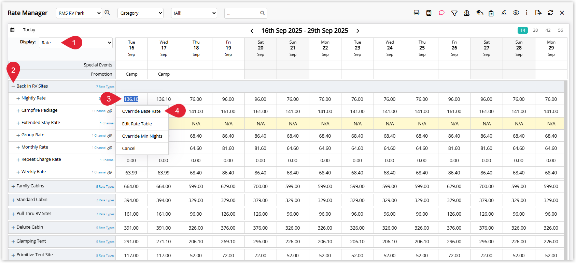Image resolution: width=576 pixels, height=263 pixels.
Task: Click 2 Rate Types link for Standard Cabin
Action: coord(105,200)
